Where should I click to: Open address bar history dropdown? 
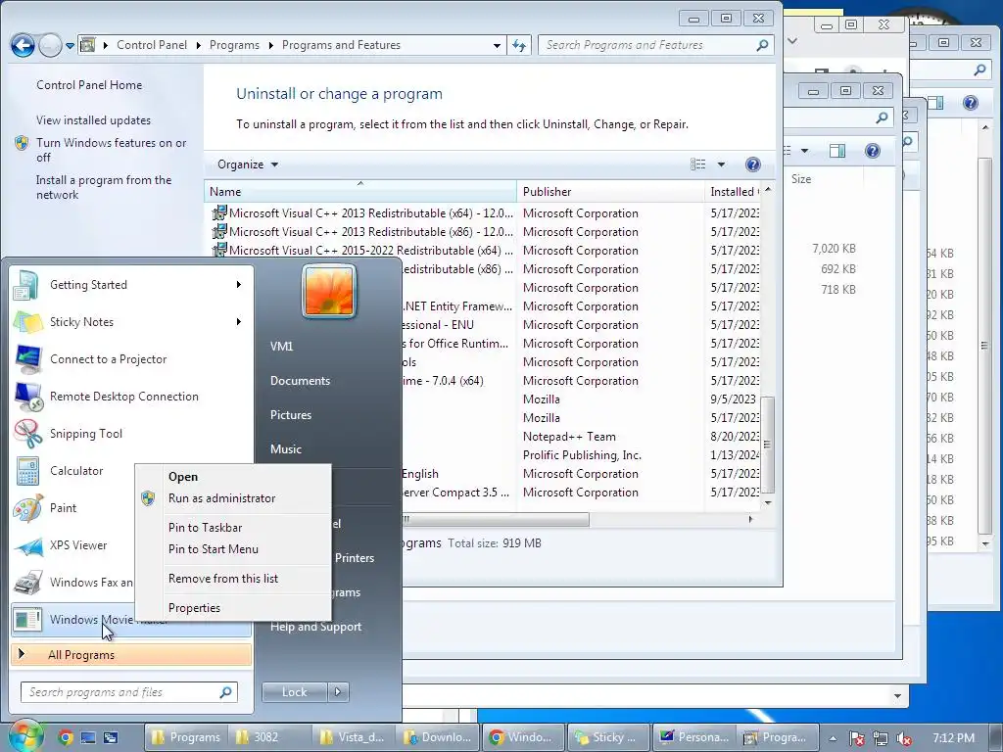point(497,45)
